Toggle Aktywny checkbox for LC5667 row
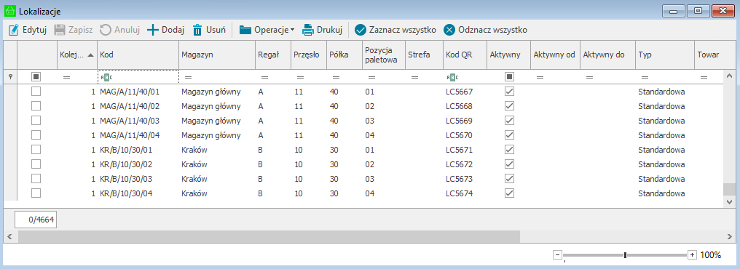 pyautogui.click(x=509, y=92)
